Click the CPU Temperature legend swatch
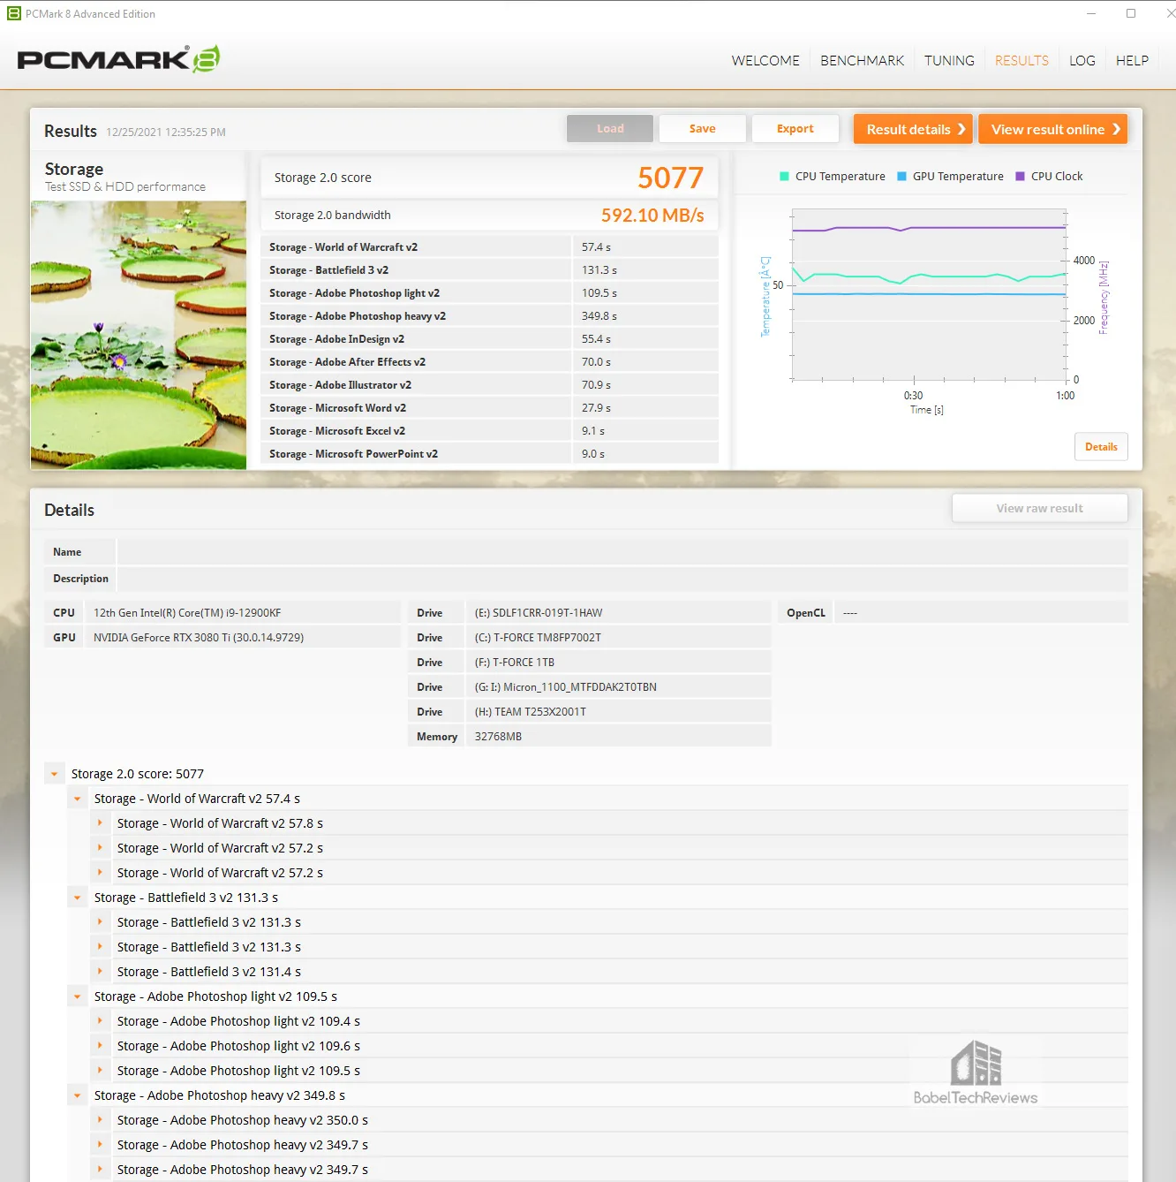 tap(784, 176)
